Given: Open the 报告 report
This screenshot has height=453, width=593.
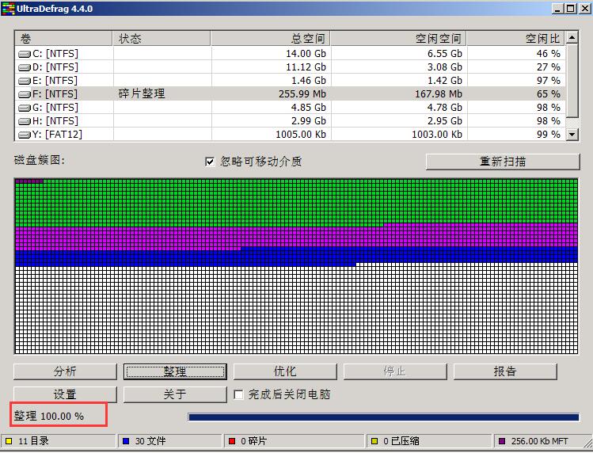Looking at the screenshot, I should pos(505,371).
